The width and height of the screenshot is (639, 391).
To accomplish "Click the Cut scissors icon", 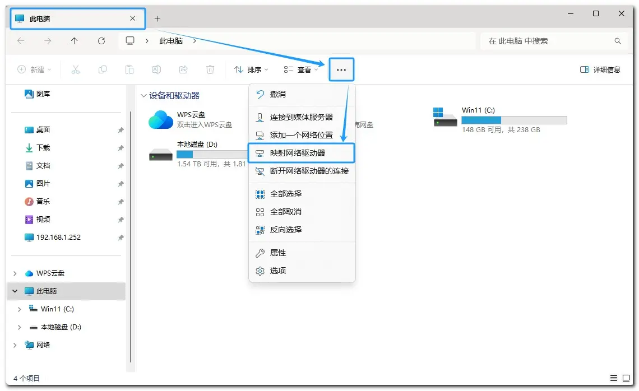I will [76, 69].
